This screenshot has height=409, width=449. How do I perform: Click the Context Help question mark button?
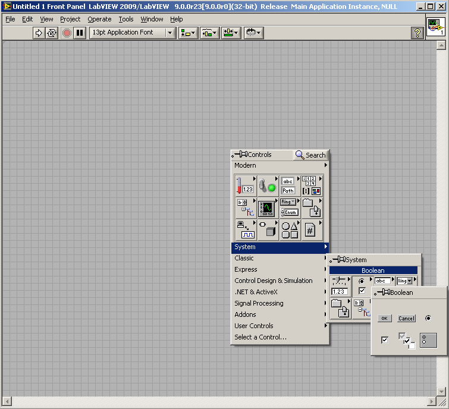417,33
